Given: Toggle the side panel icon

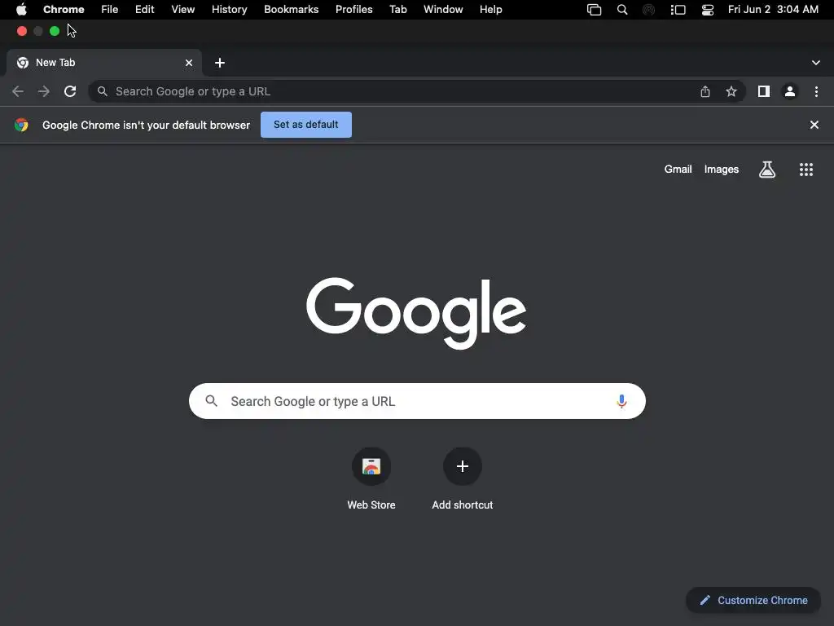Looking at the screenshot, I should tap(764, 91).
